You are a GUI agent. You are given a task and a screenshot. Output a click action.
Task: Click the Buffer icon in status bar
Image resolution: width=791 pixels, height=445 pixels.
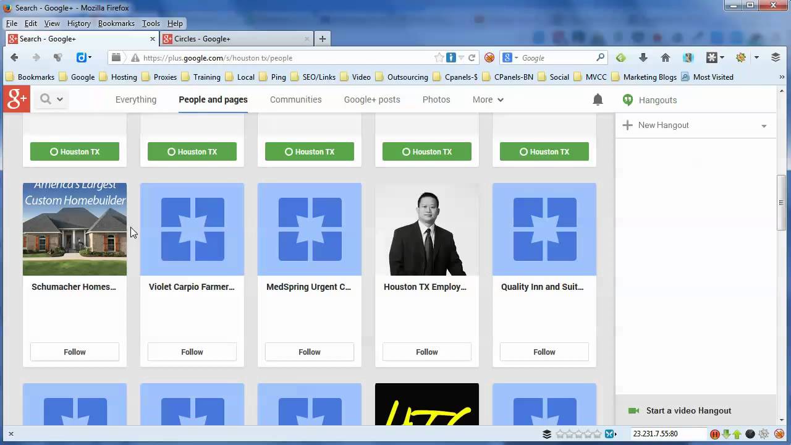(x=547, y=434)
